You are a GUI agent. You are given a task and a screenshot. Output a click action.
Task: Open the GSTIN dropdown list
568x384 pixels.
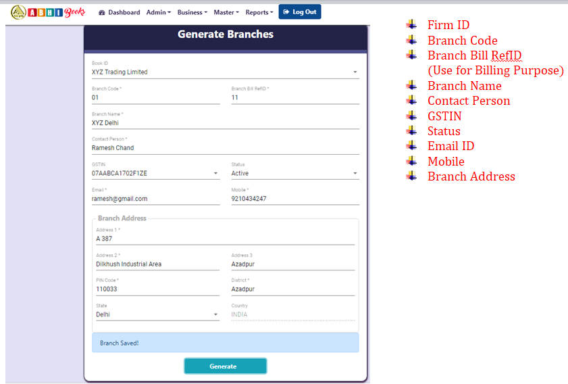155,173
